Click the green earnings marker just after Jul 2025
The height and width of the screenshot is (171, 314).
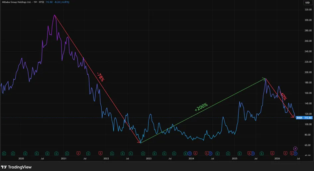click(262, 153)
